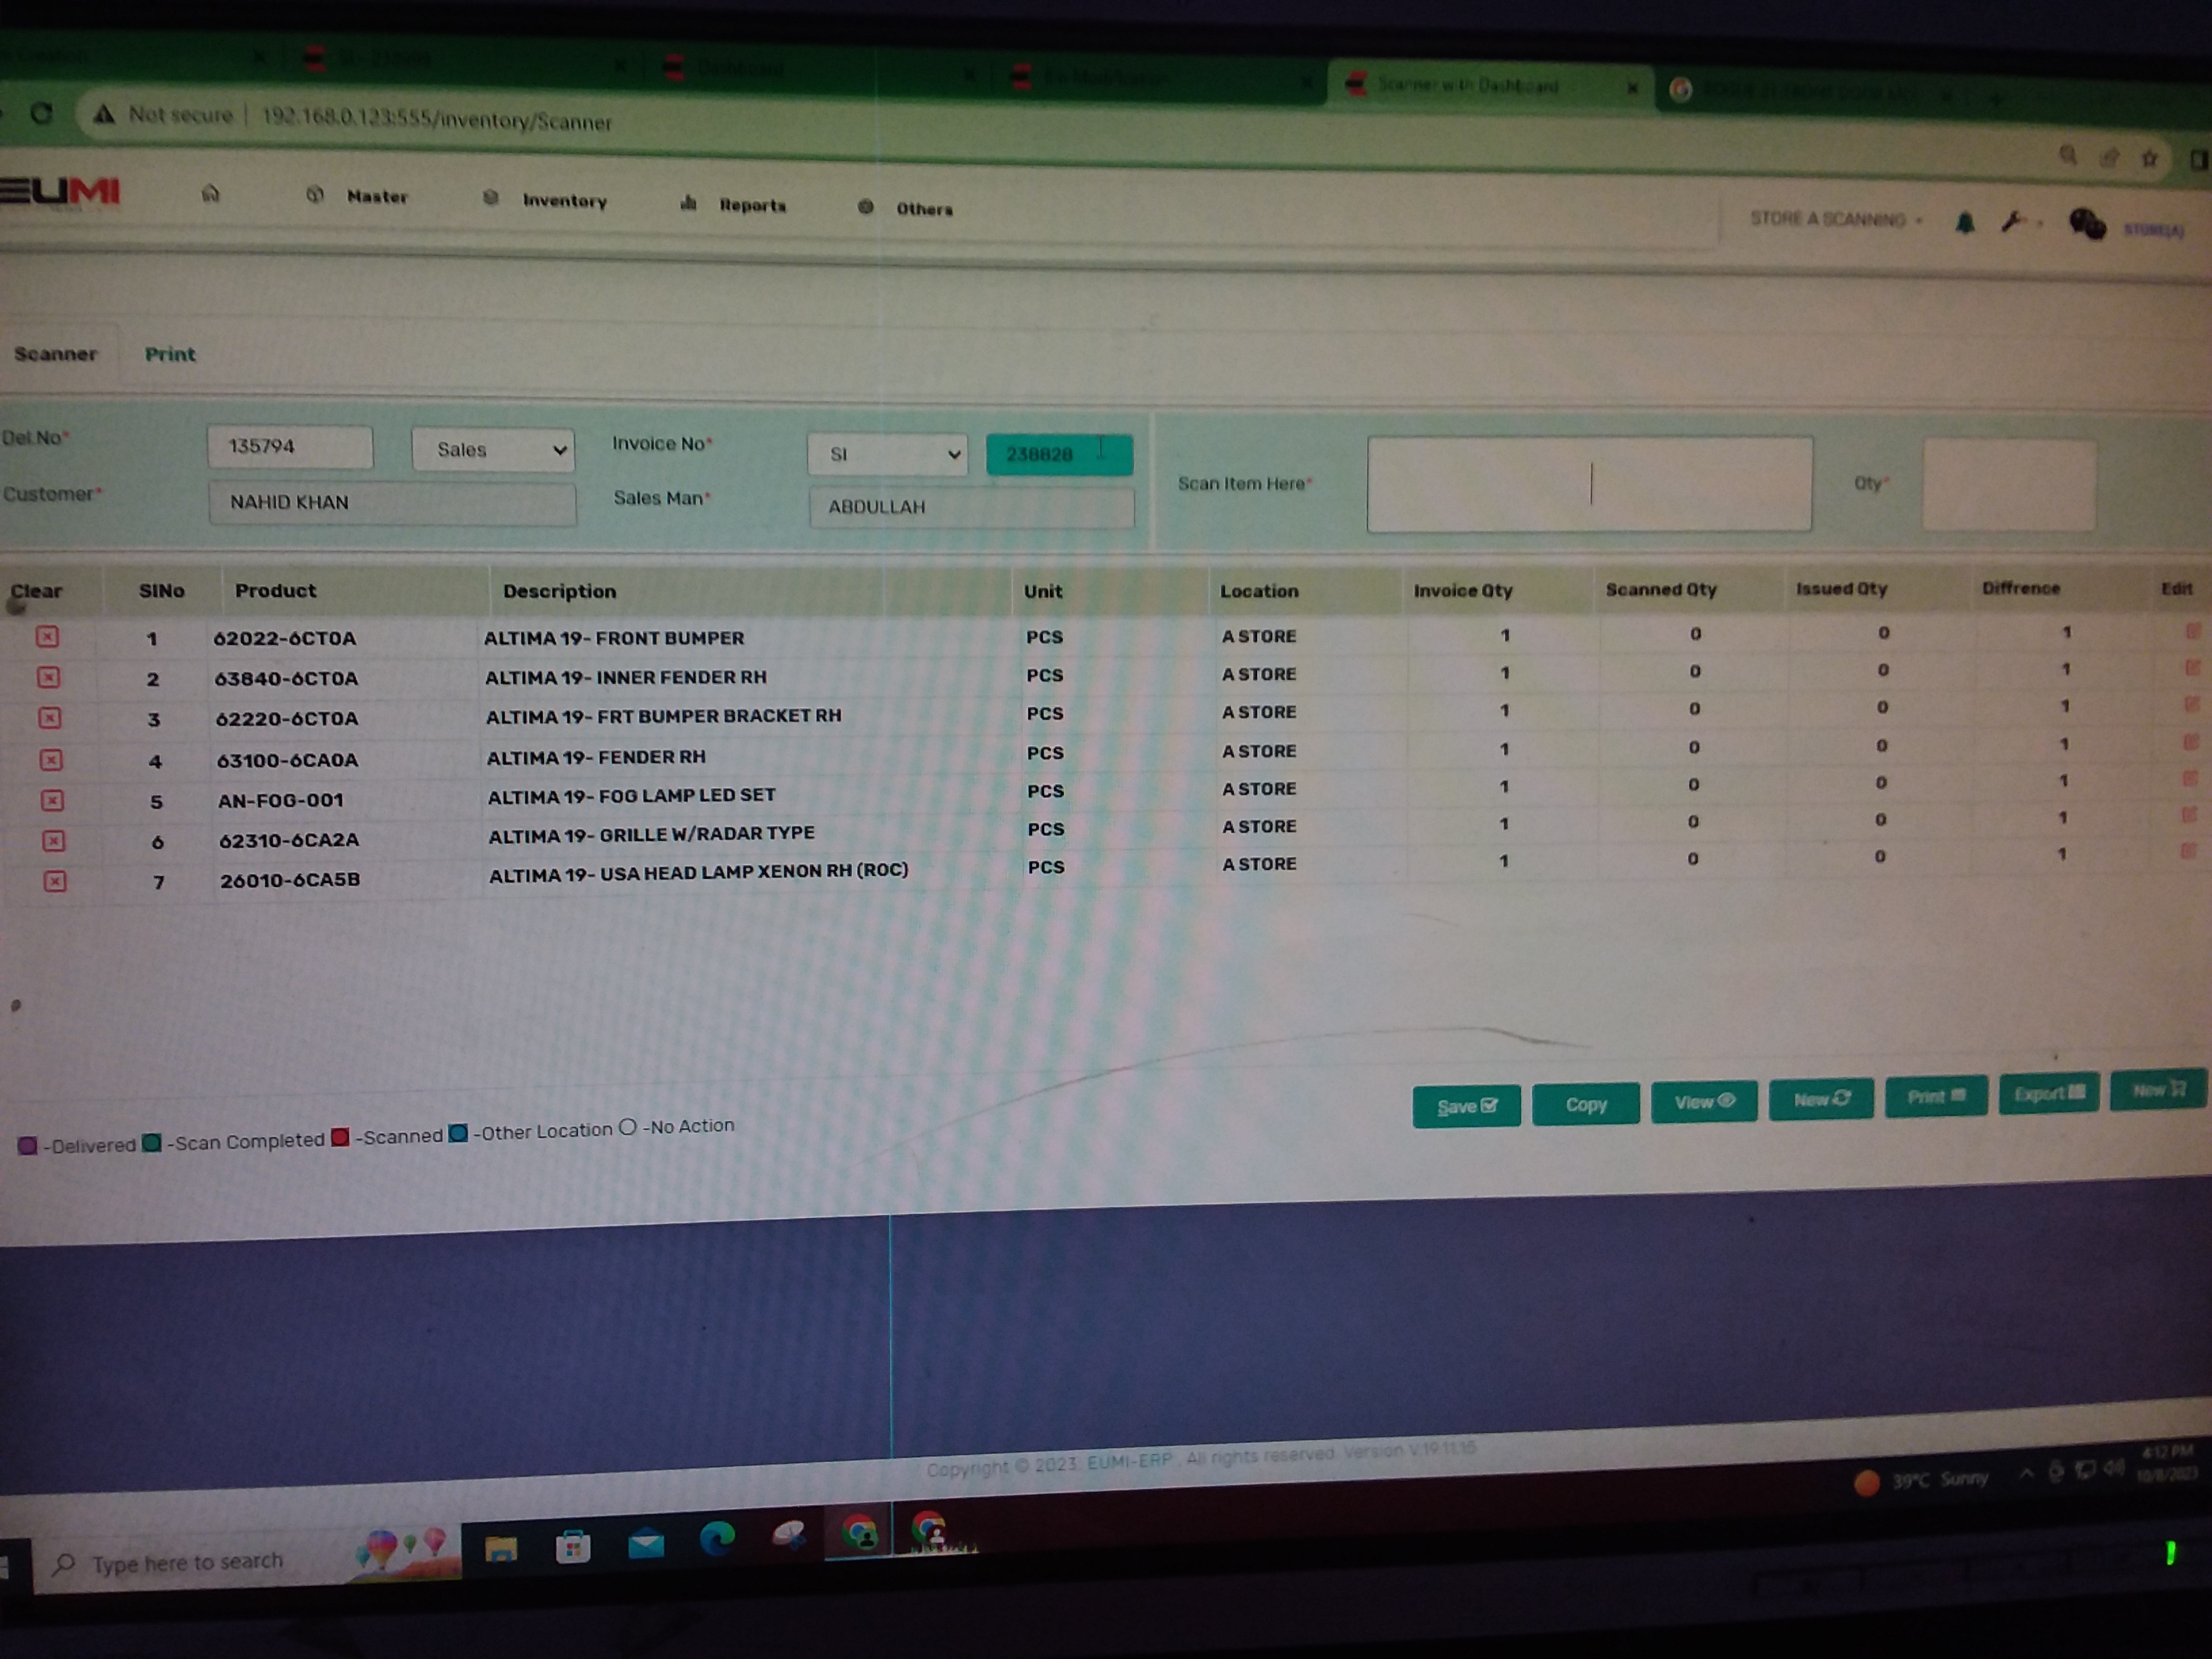Clear row 6 with 62310-6CA2A
The image size is (2212, 1659).
click(x=53, y=841)
